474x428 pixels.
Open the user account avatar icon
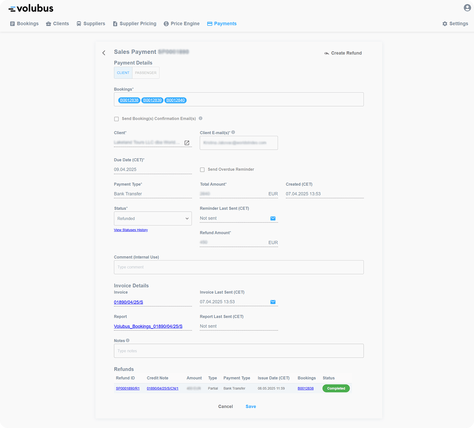(467, 8)
